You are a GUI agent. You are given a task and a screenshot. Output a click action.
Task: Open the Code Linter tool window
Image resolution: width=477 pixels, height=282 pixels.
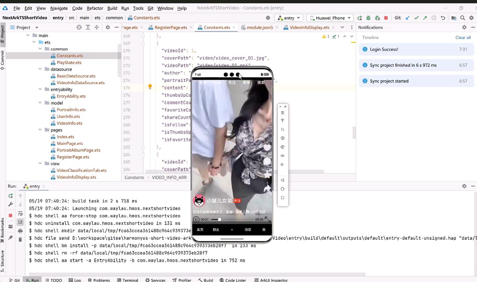click(232, 280)
